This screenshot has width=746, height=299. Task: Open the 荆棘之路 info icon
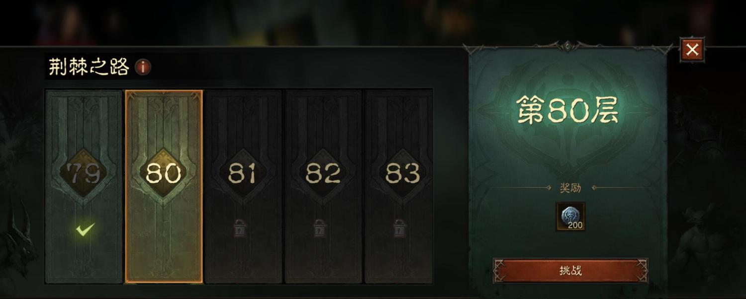[143, 67]
